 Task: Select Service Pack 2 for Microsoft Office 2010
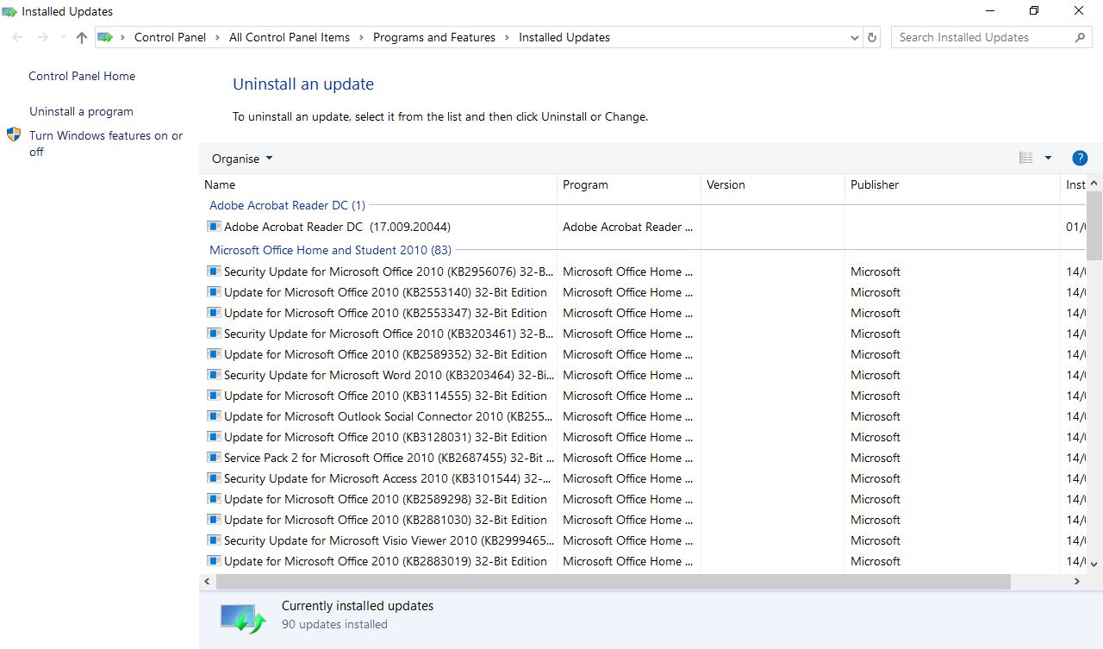click(x=389, y=458)
